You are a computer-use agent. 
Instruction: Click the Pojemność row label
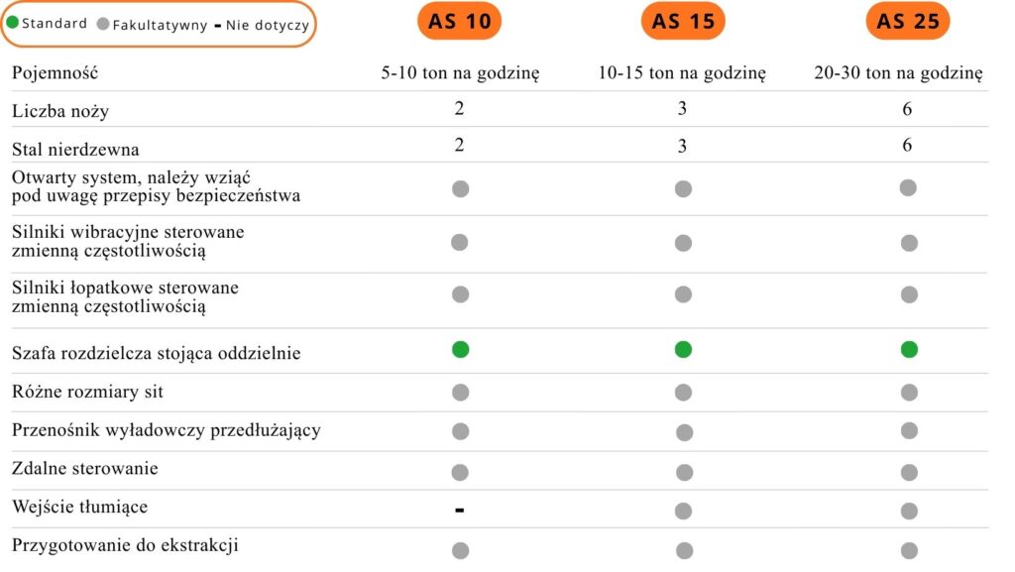pyautogui.click(x=56, y=72)
